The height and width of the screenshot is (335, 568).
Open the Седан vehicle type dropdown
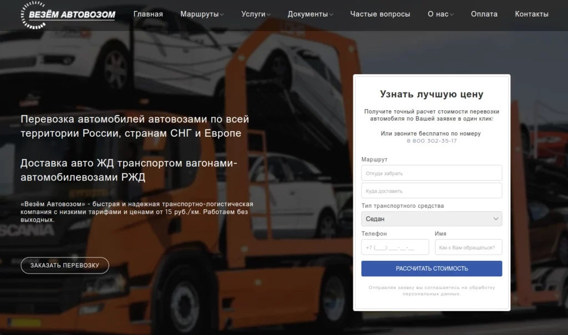coord(432,219)
